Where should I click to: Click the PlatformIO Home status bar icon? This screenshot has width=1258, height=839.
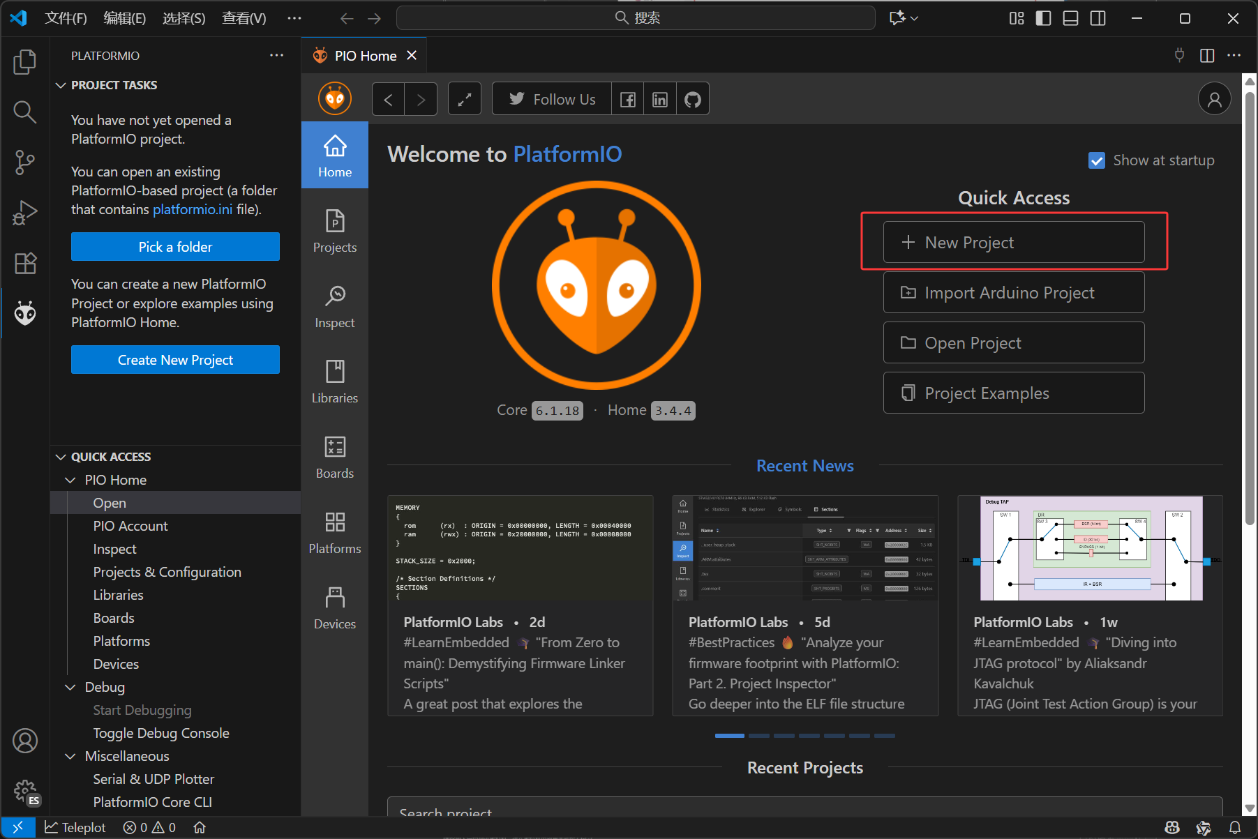click(x=200, y=827)
